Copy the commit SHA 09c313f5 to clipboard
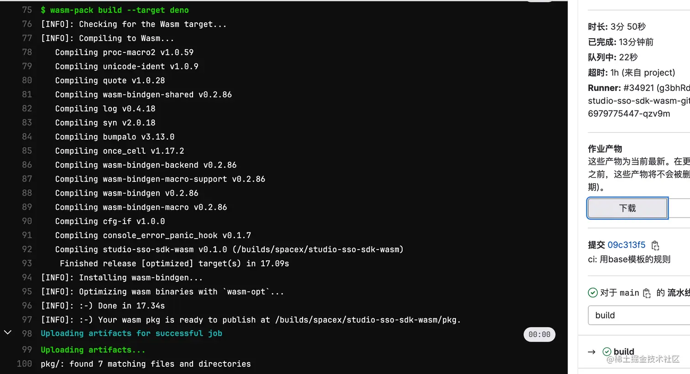Image resolution: width=690 pixels, height=374 pixels. coord(656,245)
